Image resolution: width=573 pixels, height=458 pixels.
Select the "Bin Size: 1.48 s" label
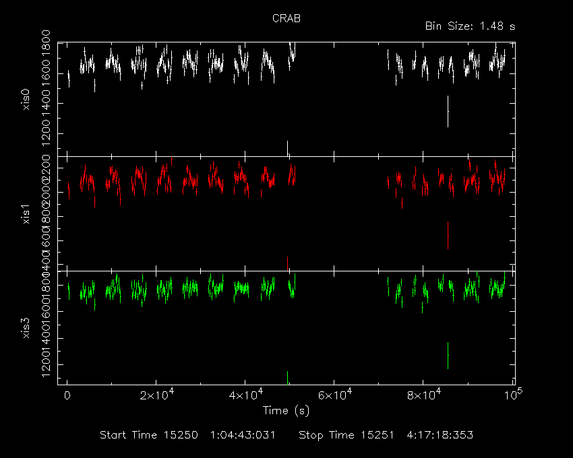(x=471, y=26)
